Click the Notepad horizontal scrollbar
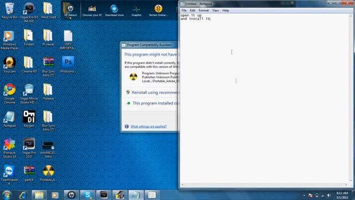 tap(264, 185)
